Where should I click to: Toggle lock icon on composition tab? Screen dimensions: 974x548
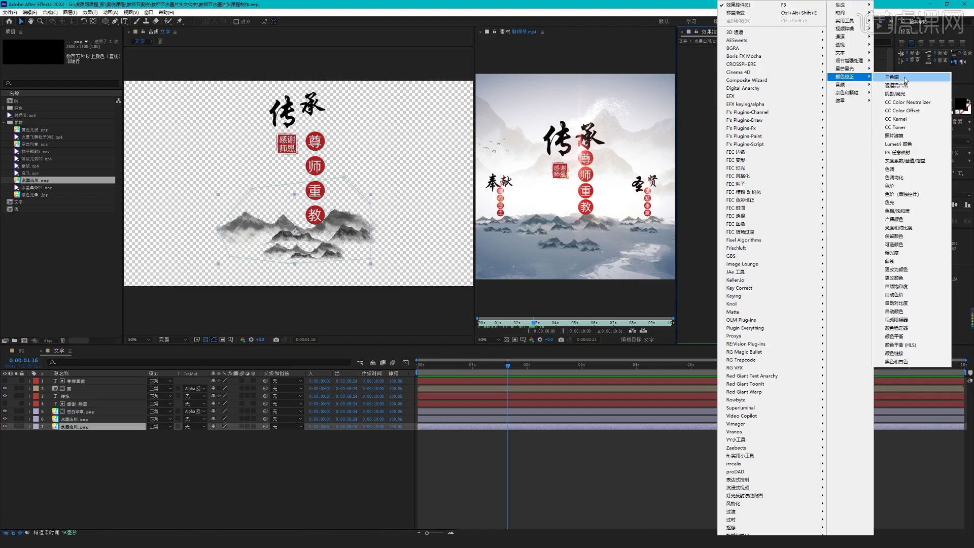(x=143, y=31)
